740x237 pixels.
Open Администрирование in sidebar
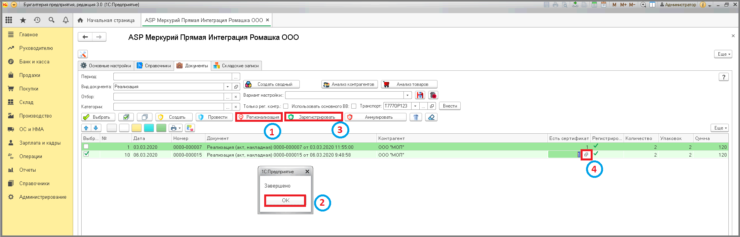[x=43, y=197]
